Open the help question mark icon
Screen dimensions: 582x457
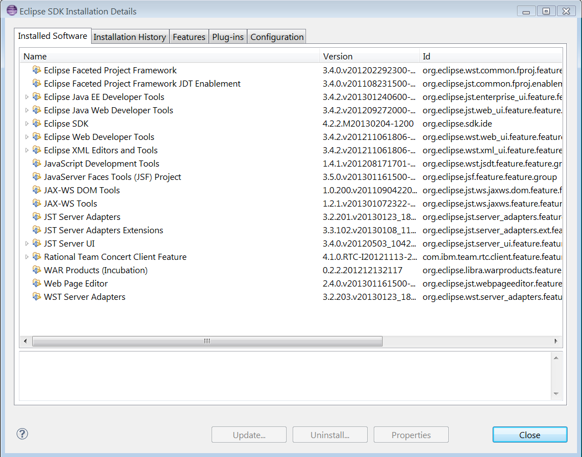(x=22, y=434)
